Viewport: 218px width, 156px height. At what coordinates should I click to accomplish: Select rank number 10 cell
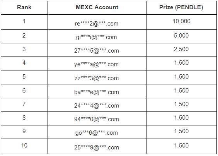point(24,146)
